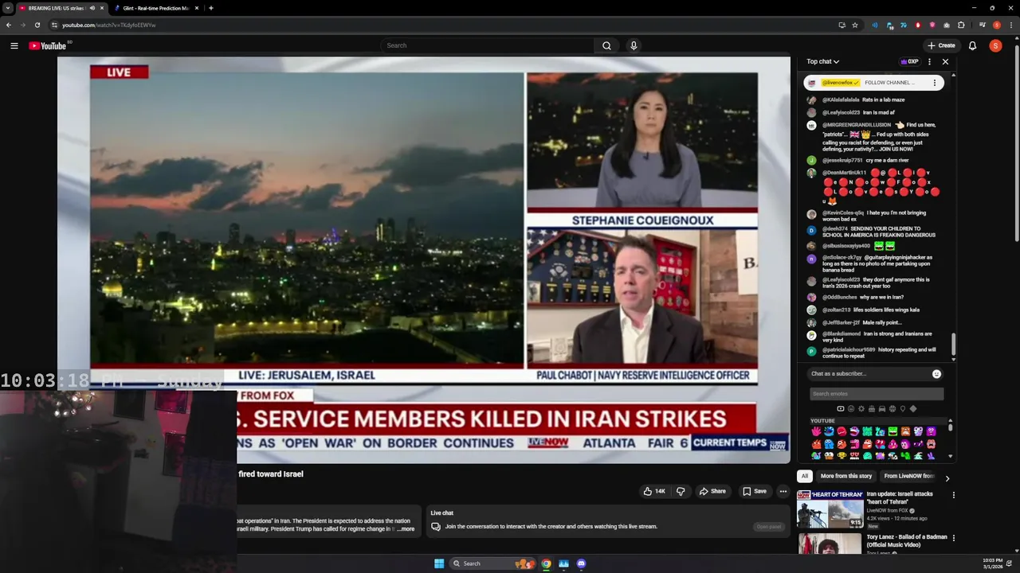Open YouTube notifications bell

pyautogui.click(x=972, y=45)
